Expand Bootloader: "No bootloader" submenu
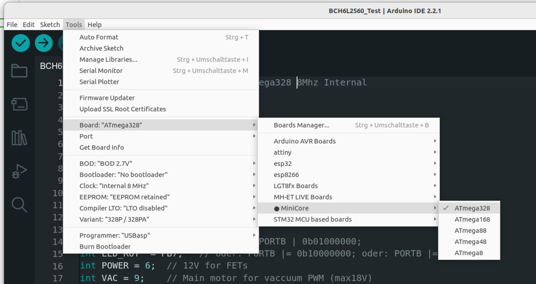 tap(161, 175)
